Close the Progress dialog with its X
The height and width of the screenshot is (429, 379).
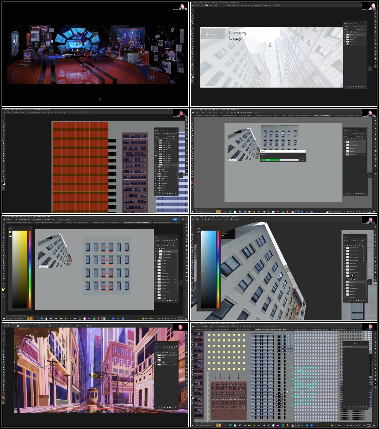(x=304, y=151)
